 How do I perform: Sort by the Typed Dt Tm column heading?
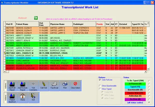click(138, 24)
